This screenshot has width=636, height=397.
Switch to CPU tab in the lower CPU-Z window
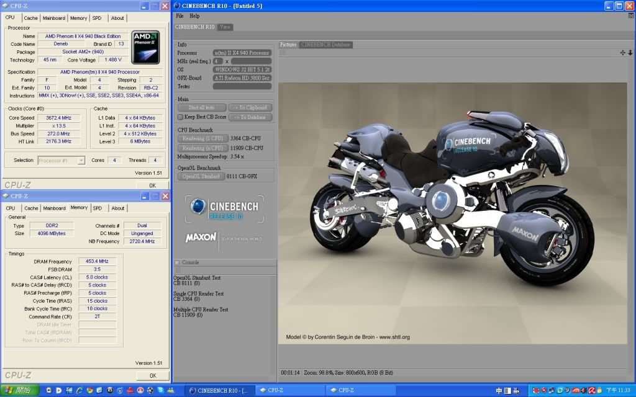11,208
